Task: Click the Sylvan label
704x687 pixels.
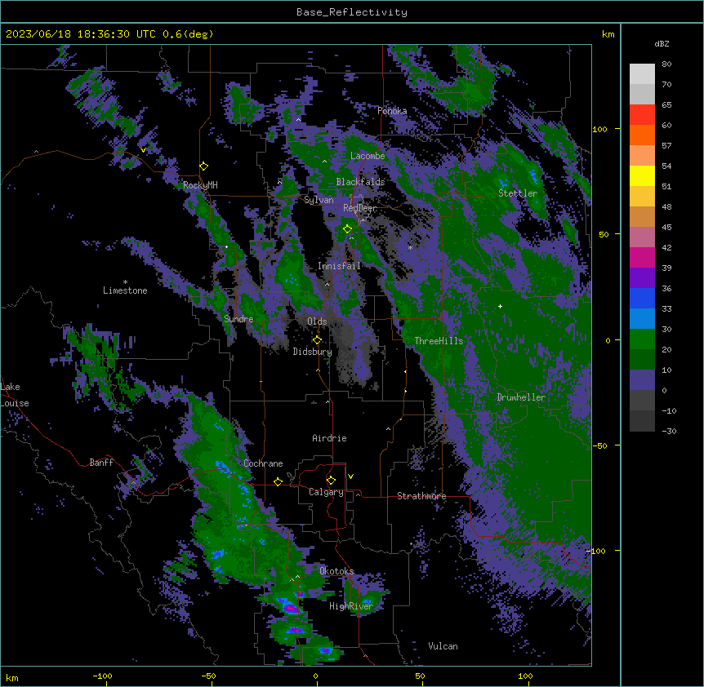Action: point(319,200)
